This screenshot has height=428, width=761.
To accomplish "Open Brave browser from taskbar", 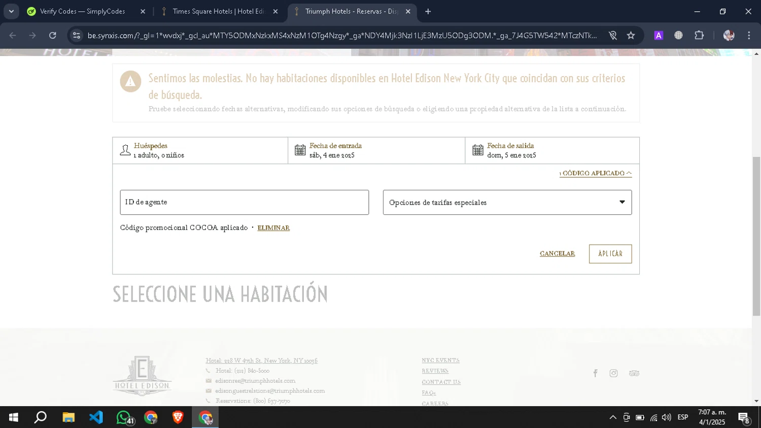I will coord(178,417).
